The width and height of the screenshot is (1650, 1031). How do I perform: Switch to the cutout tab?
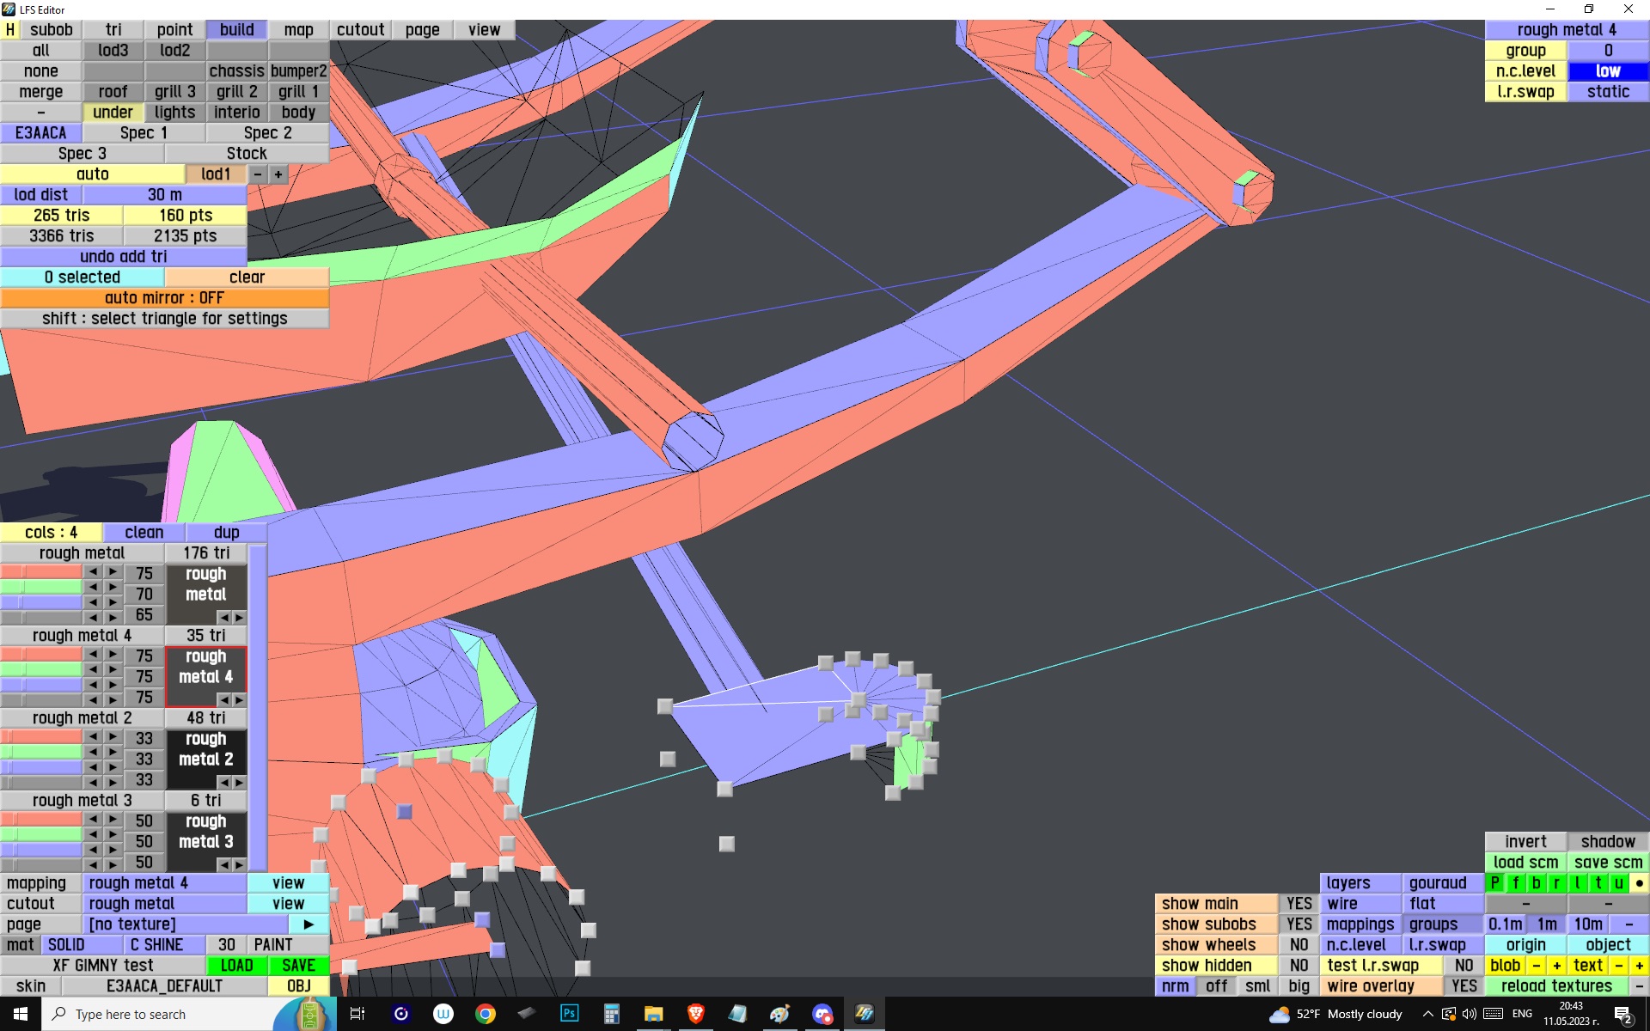tap(360, 30)
